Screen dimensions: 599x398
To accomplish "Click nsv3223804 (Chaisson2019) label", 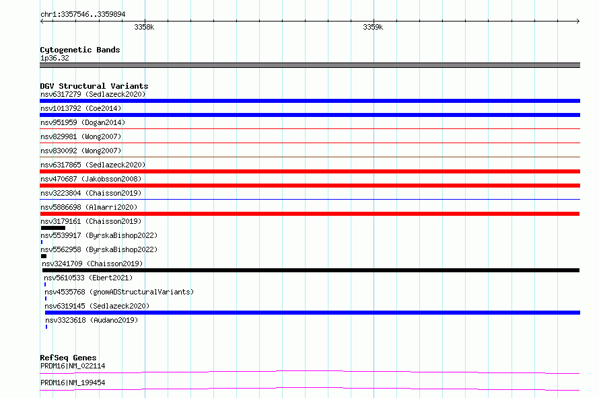I will click(91, 193).
